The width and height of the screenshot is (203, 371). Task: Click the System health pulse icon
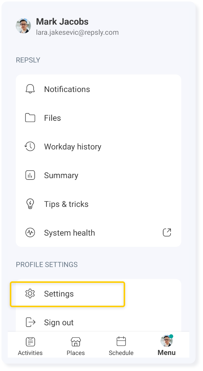(x=30, y=233)
